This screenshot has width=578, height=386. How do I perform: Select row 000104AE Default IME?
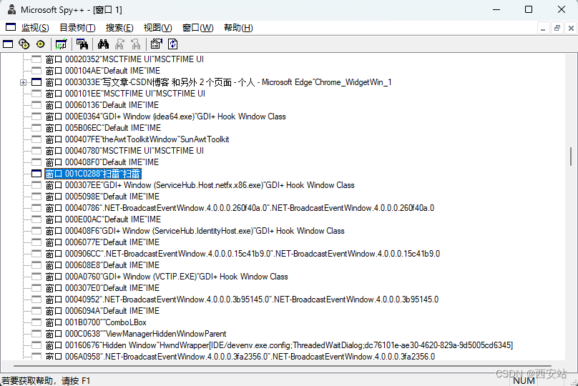[x=103, y=71]
